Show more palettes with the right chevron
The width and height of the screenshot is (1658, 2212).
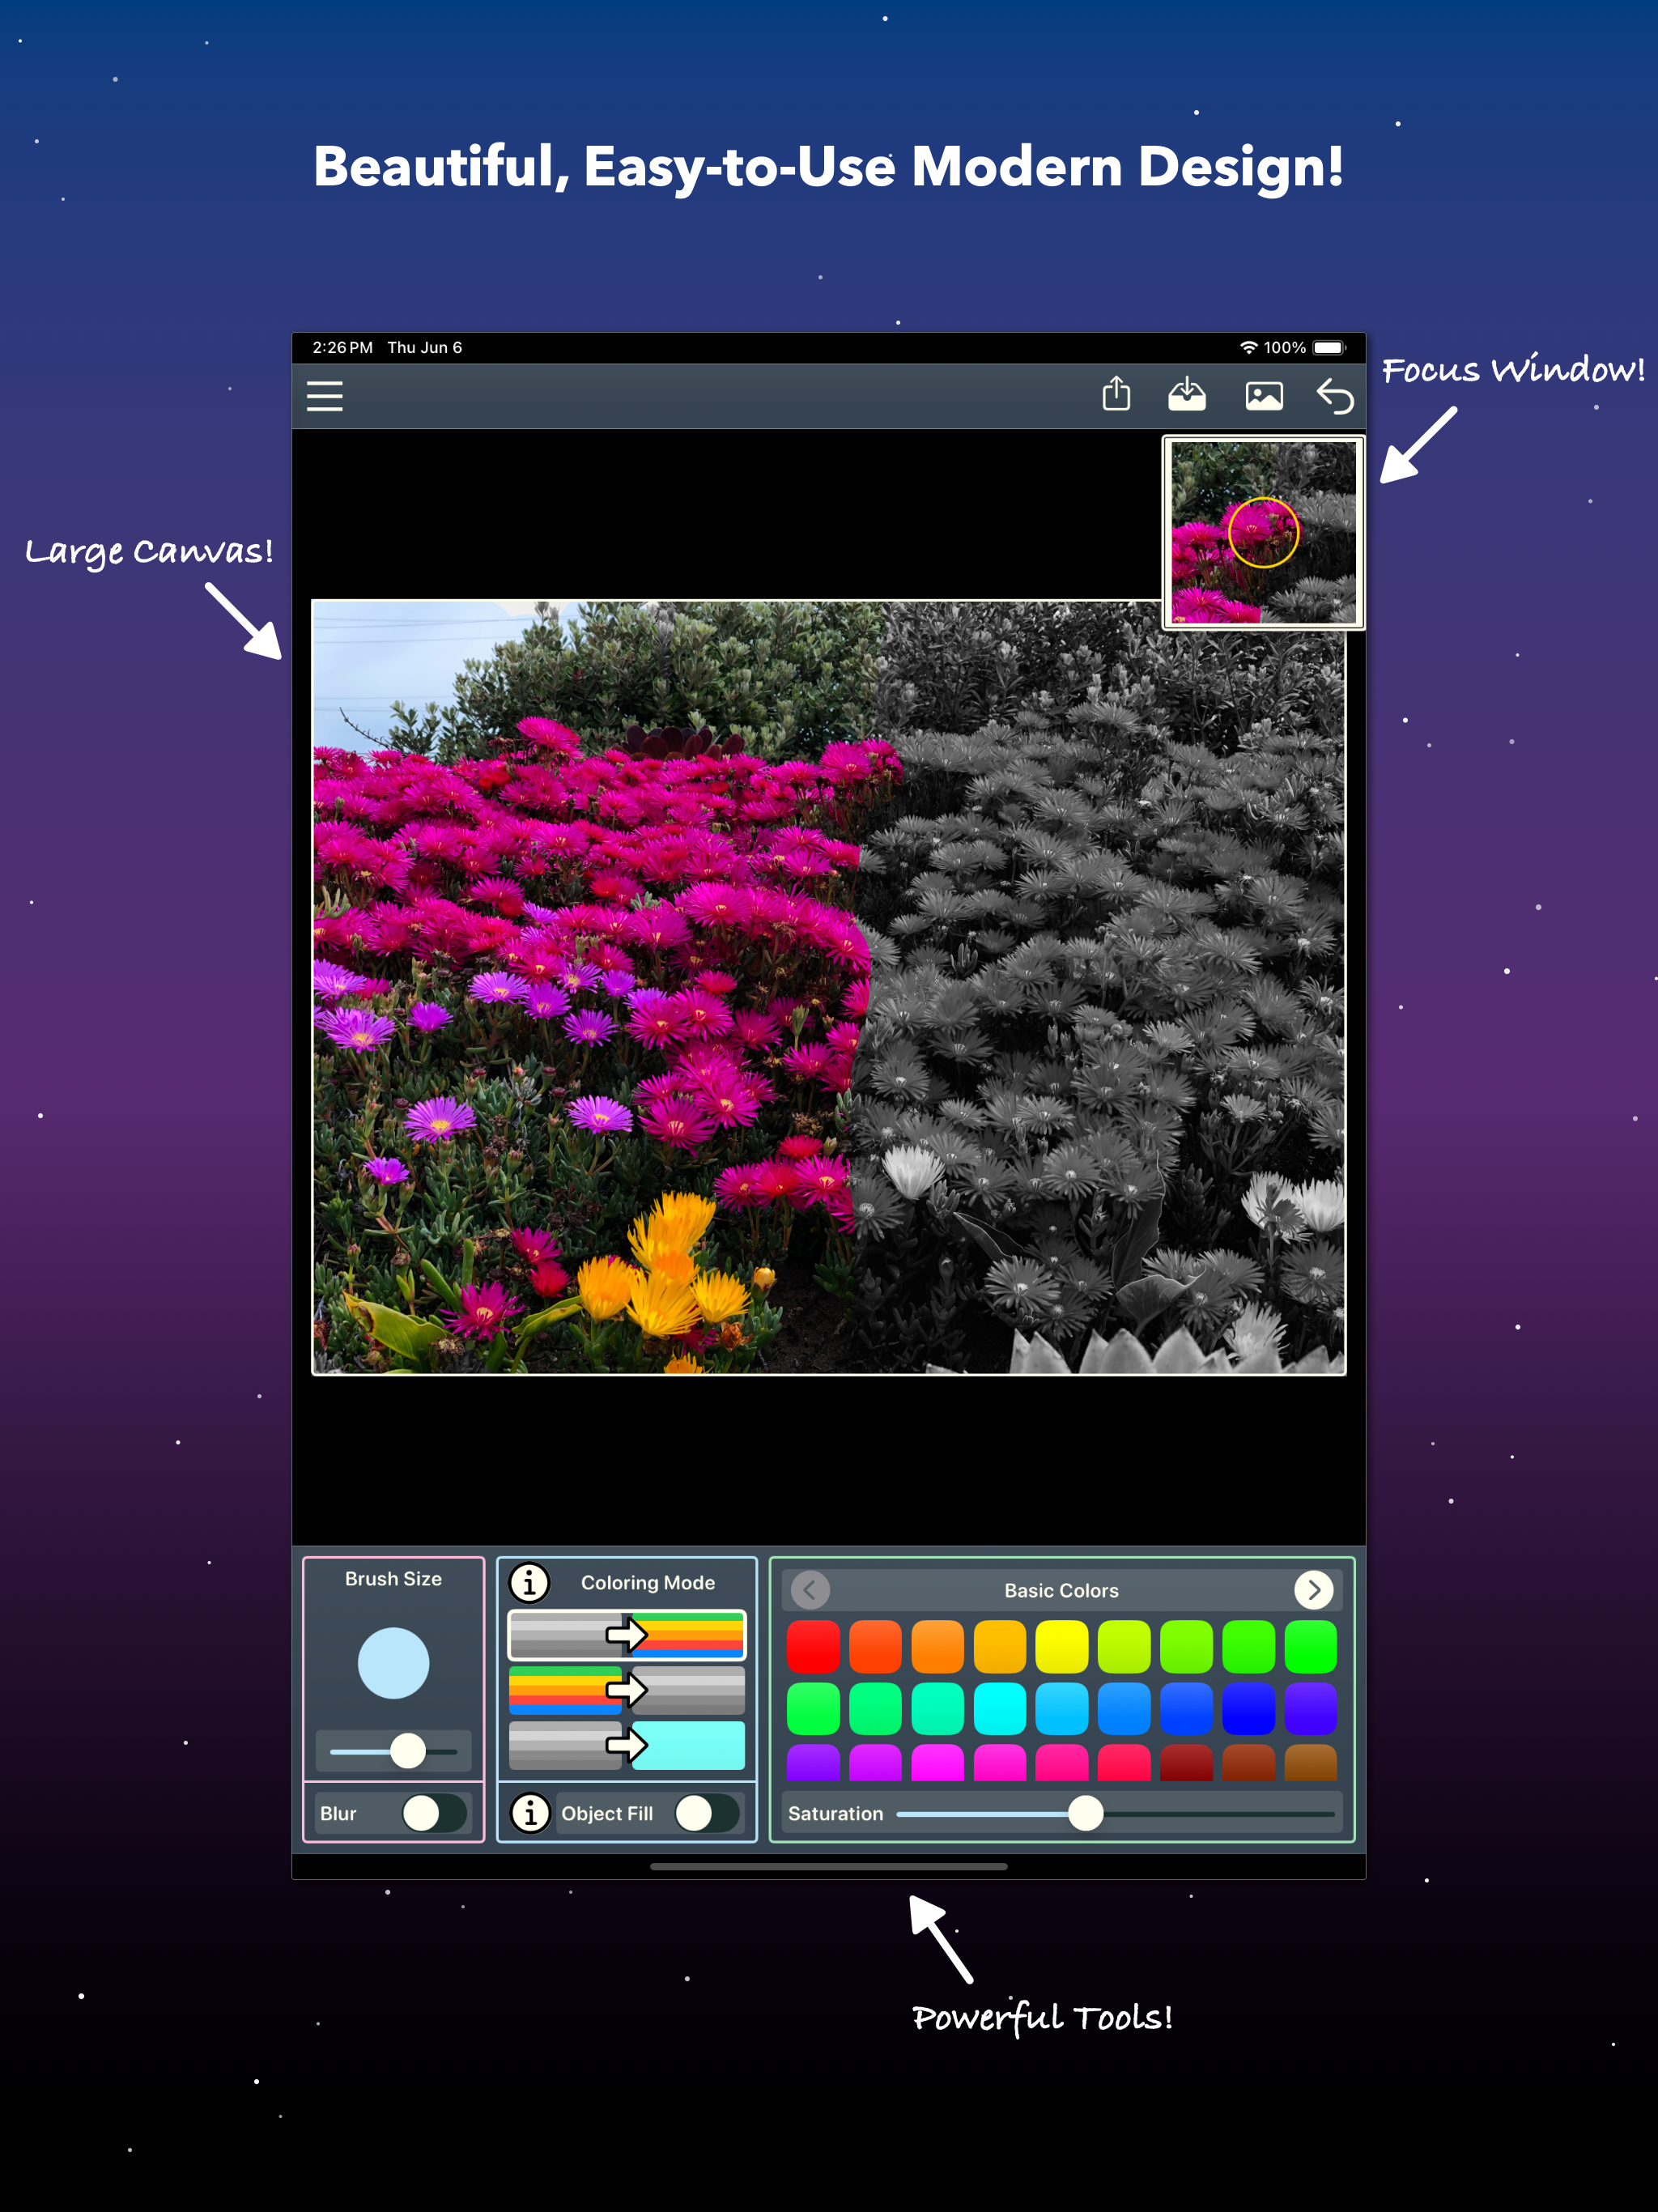[x=1315, y=1590]
